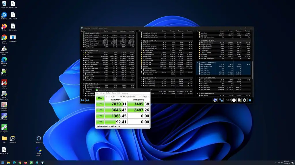
Task: Click HWiNFO blue X close-sensors icon
Action: 250,100
